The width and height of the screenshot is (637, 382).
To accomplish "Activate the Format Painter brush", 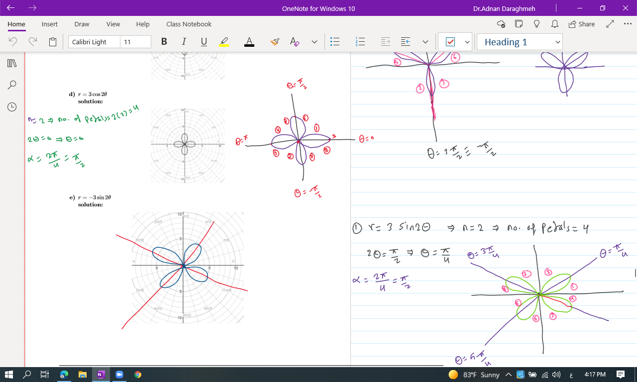I will pyautogui.click(x=275, y=42).
